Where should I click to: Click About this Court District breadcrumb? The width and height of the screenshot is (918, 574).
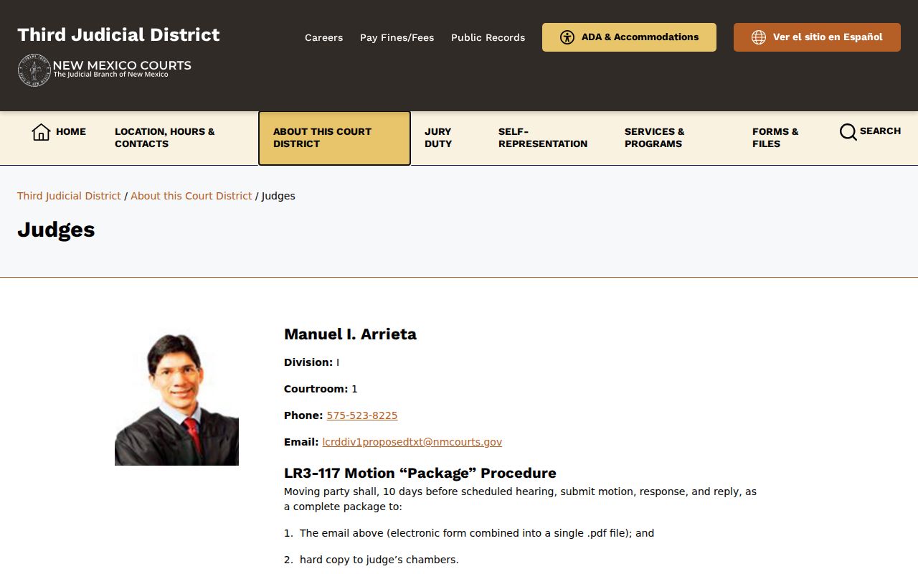pyautogui.click(x=191, y=196)
